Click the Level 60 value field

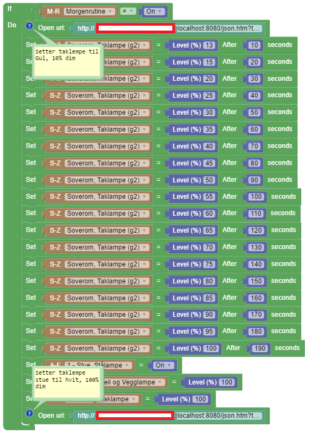click(209, 214)
